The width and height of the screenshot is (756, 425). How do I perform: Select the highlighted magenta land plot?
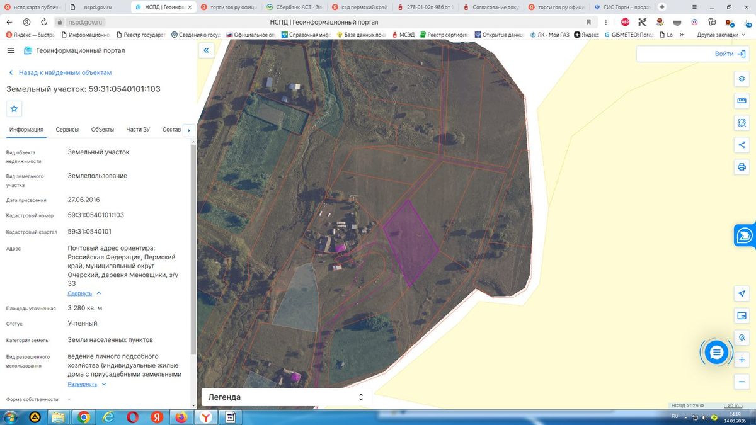point(411,243)
